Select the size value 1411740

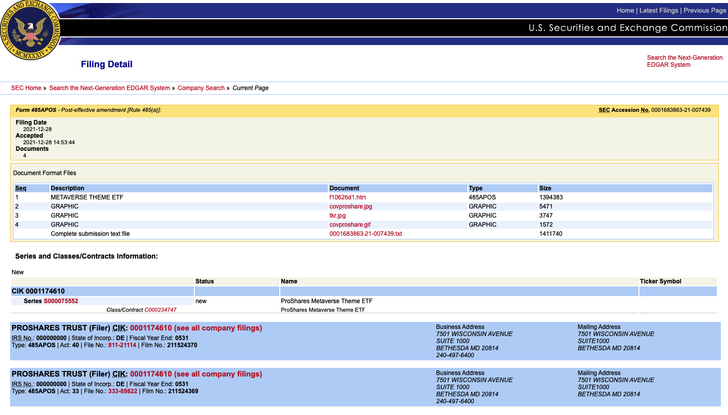pos(551,234)
